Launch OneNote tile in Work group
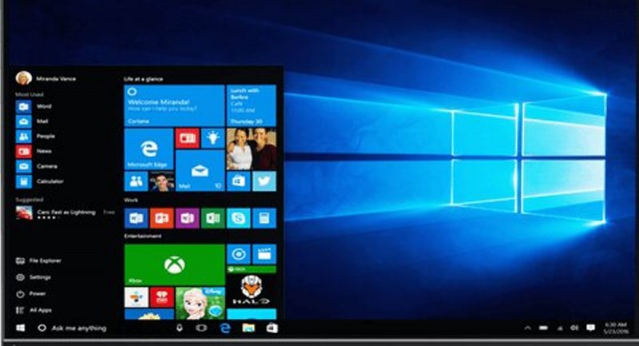Viewport: 639px width, 346px height. [188, 218]
